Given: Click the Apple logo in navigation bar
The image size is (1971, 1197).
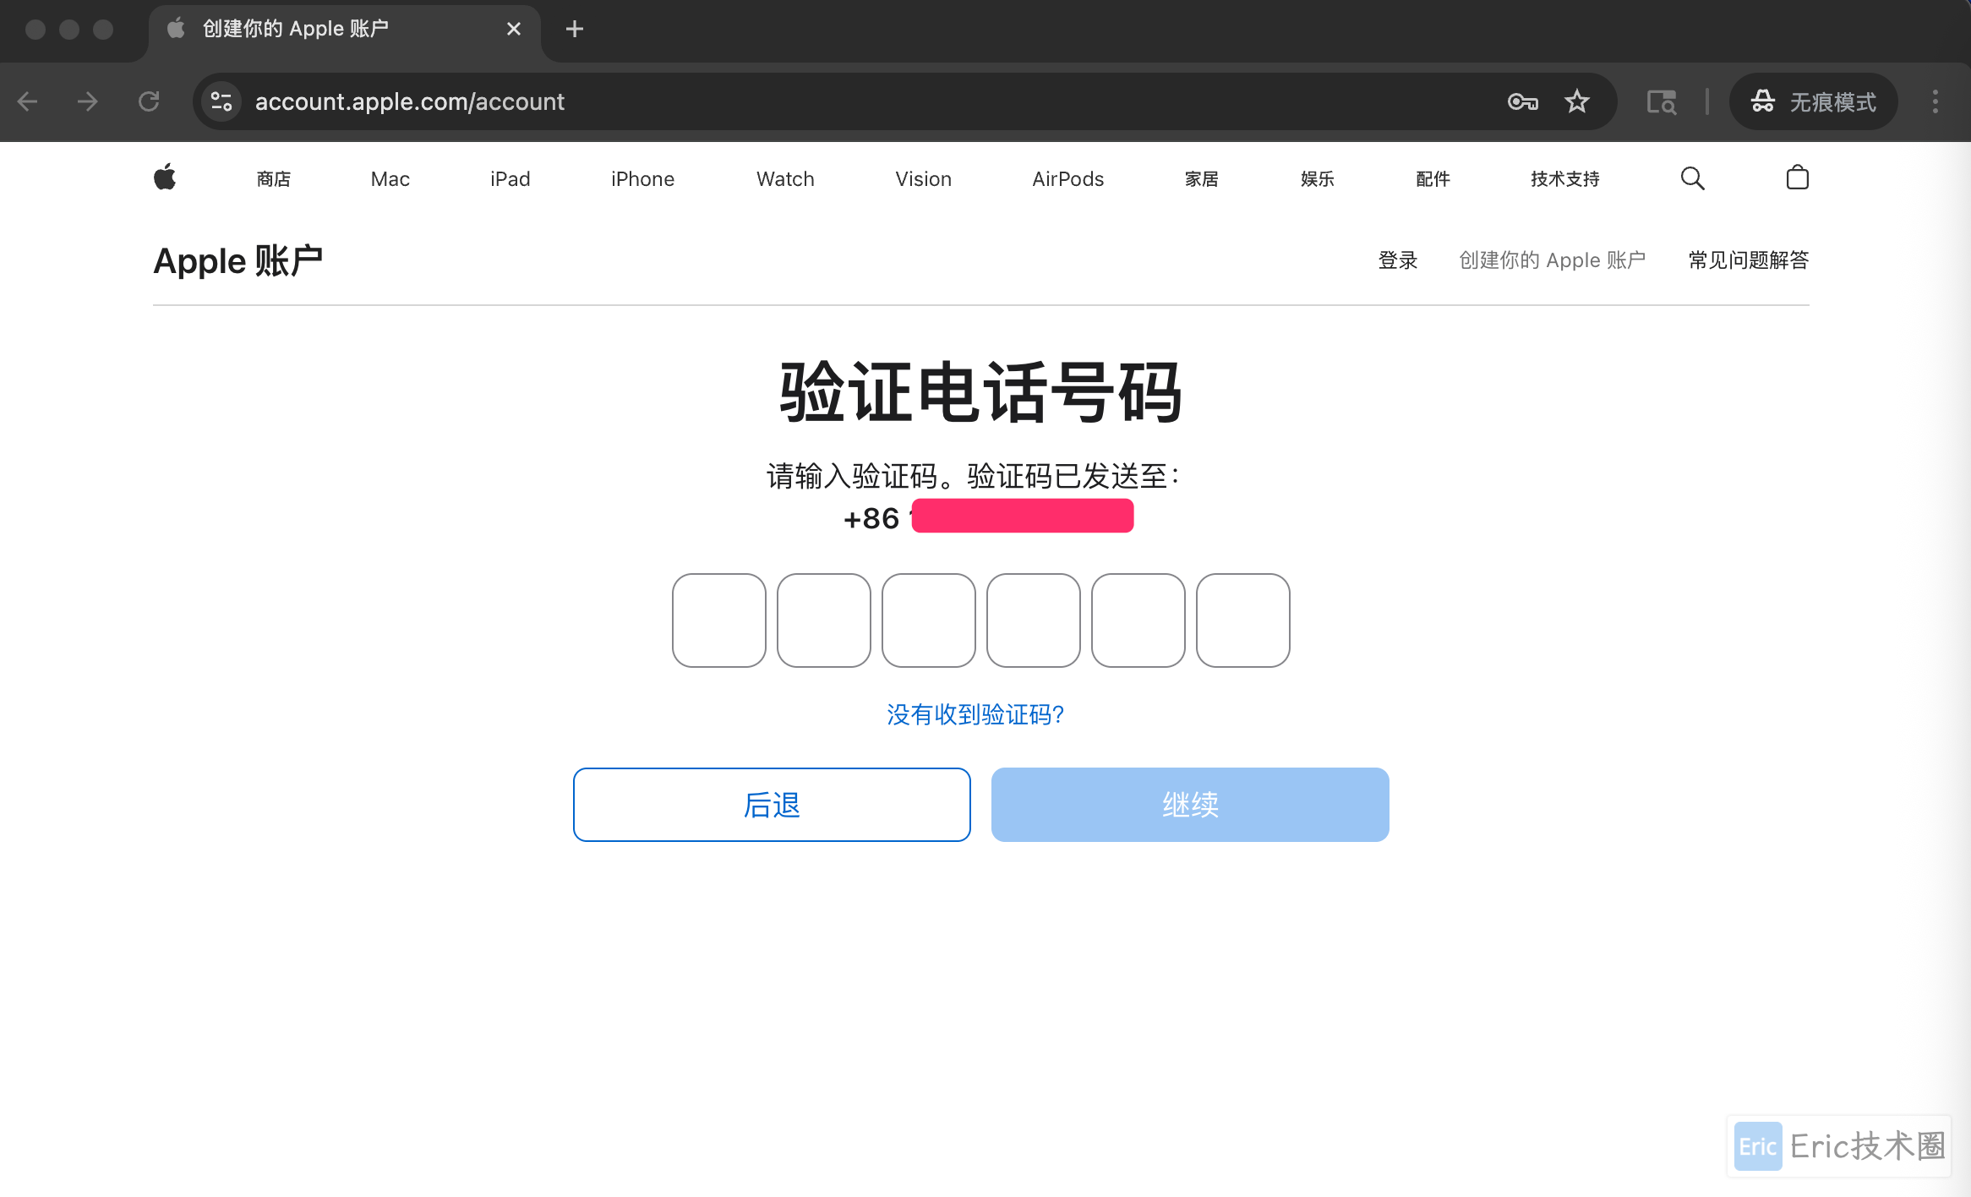Looking at the screenshot, I should pos(165,178).
